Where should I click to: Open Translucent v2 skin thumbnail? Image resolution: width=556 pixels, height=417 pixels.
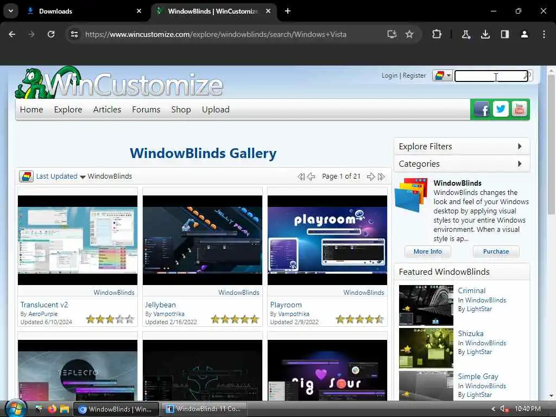[78, 240]
